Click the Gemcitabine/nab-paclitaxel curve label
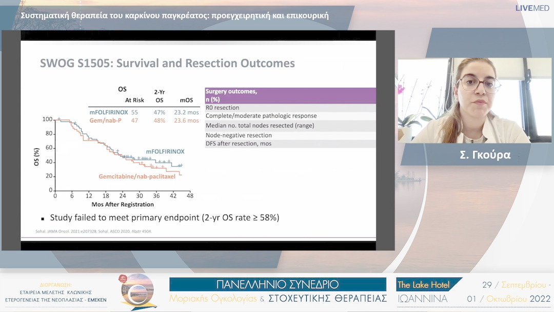Image resolution: width=554 pixels, height=312 pixels. pos(137,177)
